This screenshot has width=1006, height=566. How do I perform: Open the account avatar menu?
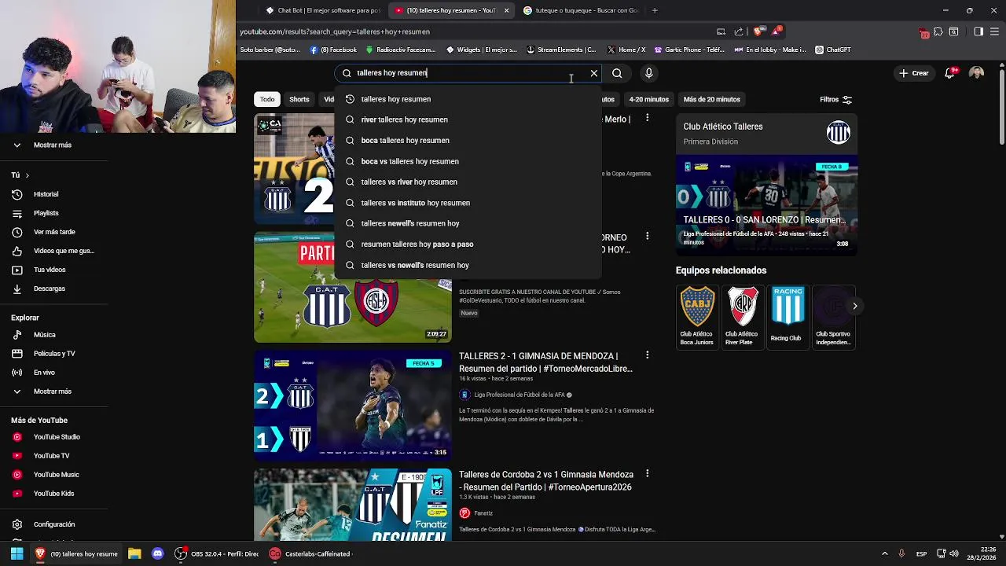pyautogui.click(x=976, y=73)
